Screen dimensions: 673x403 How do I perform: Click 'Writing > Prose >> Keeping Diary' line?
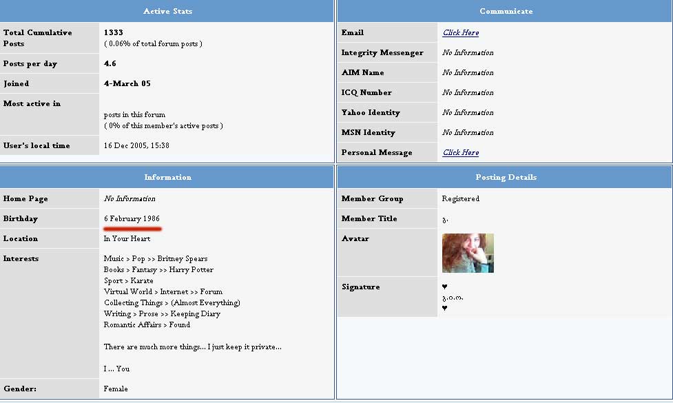[x=162, y=313]
